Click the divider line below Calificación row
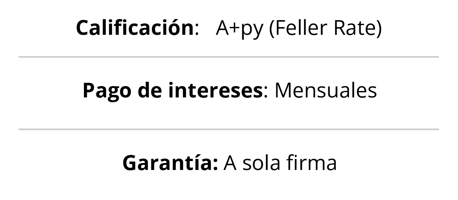This screenshot has width=458, height=200. coord(229,57)
